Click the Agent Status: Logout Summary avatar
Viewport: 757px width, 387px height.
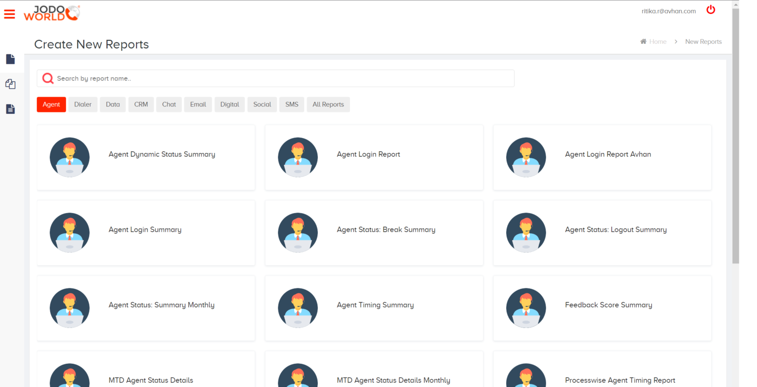(x=526, y=233)
